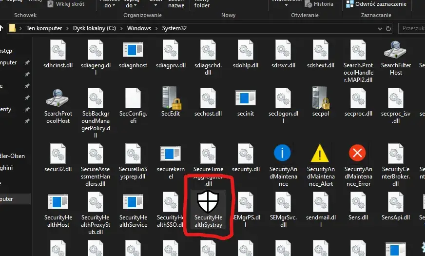The image size is (425, 256).
Task: Select sdshext.dll file
Action: 321,54
